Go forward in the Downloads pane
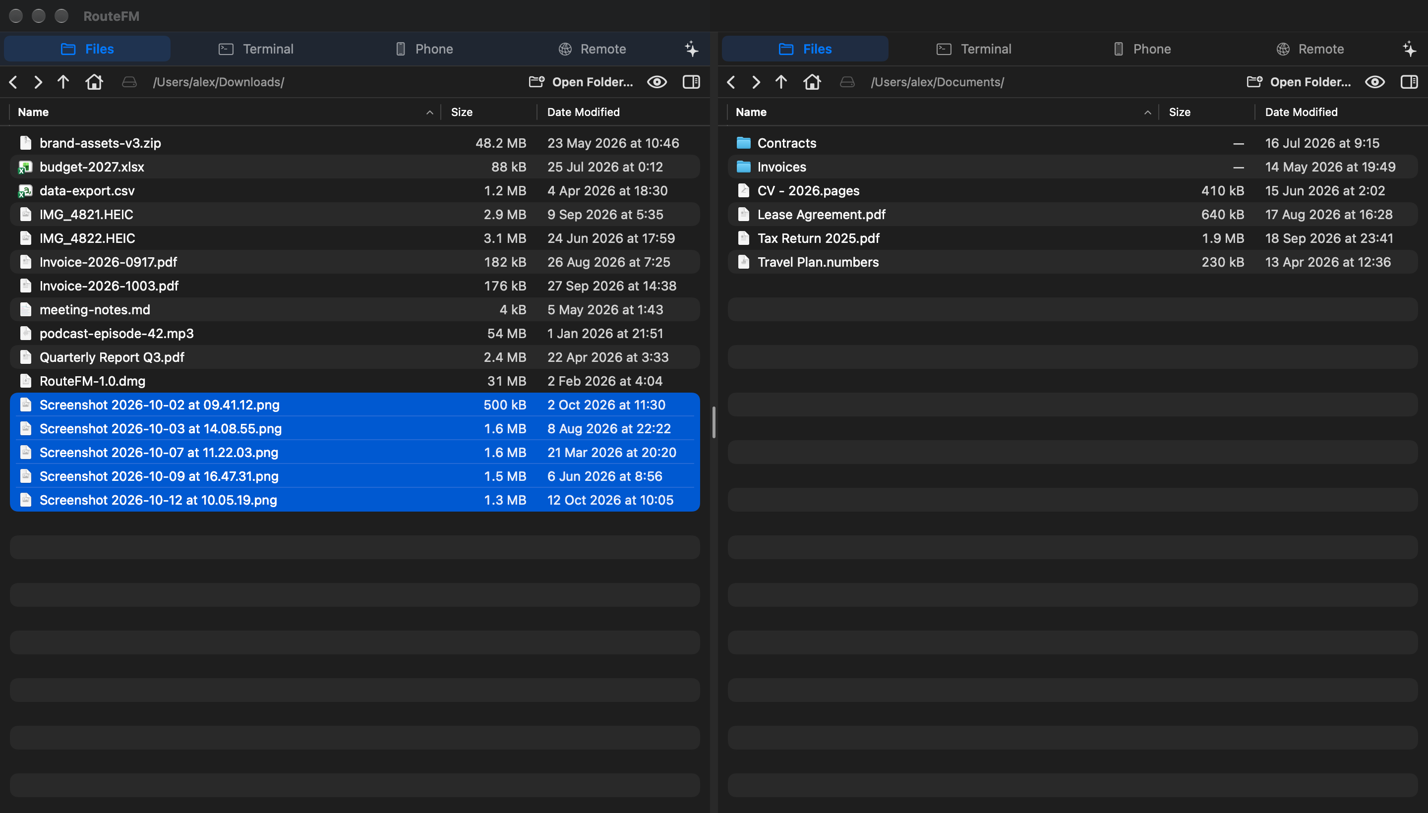The height and width of the screenshot is (813, 1428). coord(38,82)
